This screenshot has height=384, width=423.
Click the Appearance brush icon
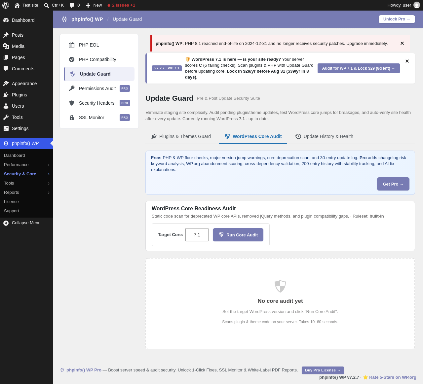[x=6, y=84]
